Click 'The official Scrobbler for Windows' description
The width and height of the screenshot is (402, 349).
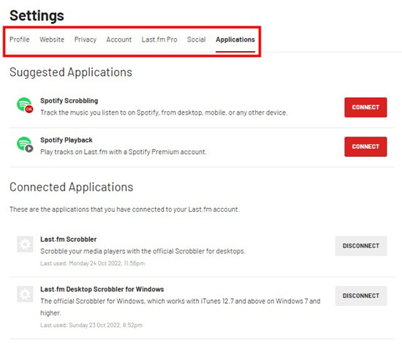tap(181, 307)
